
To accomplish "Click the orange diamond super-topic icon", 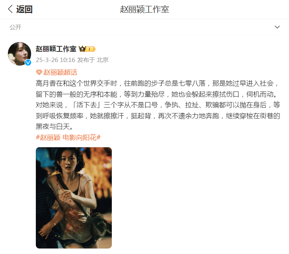I will click(x=39, y=72).
